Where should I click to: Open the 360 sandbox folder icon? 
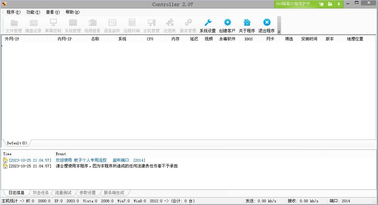click(x=330, y=4)
